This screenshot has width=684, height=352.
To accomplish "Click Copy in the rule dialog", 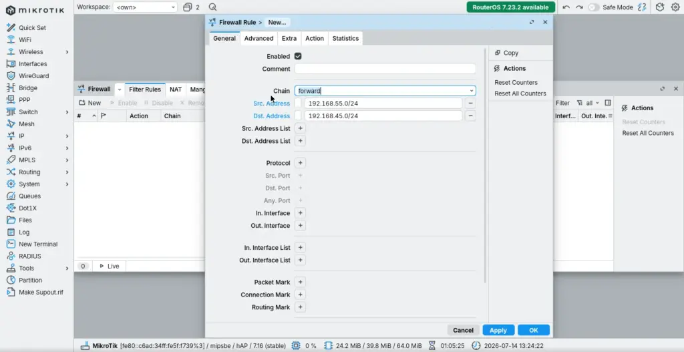I will (506, 53).
